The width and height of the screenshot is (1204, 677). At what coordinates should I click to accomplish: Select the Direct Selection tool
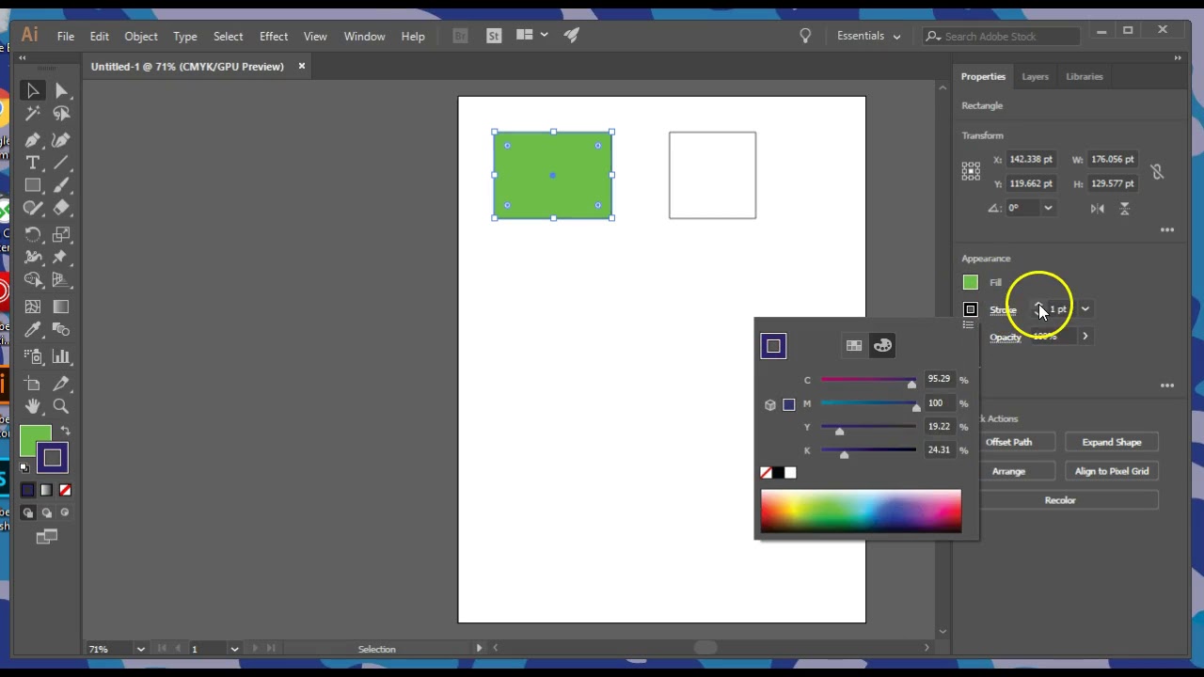click(61, 91)
